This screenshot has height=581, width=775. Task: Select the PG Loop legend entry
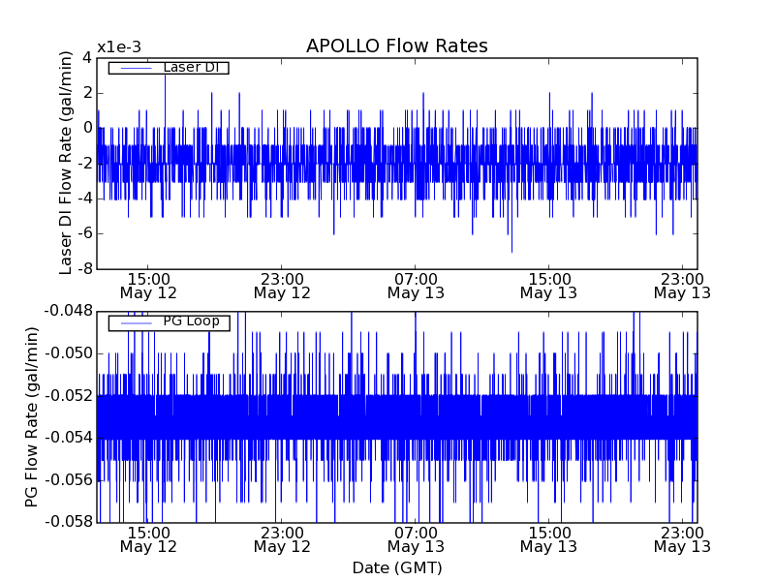click(190, 321)
